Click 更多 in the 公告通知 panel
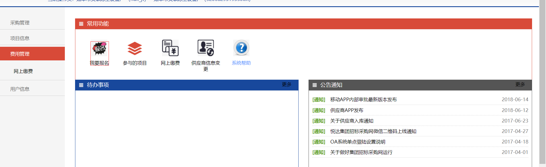The height and width of the screenshot is (167, 546). [x=520, y=84]
